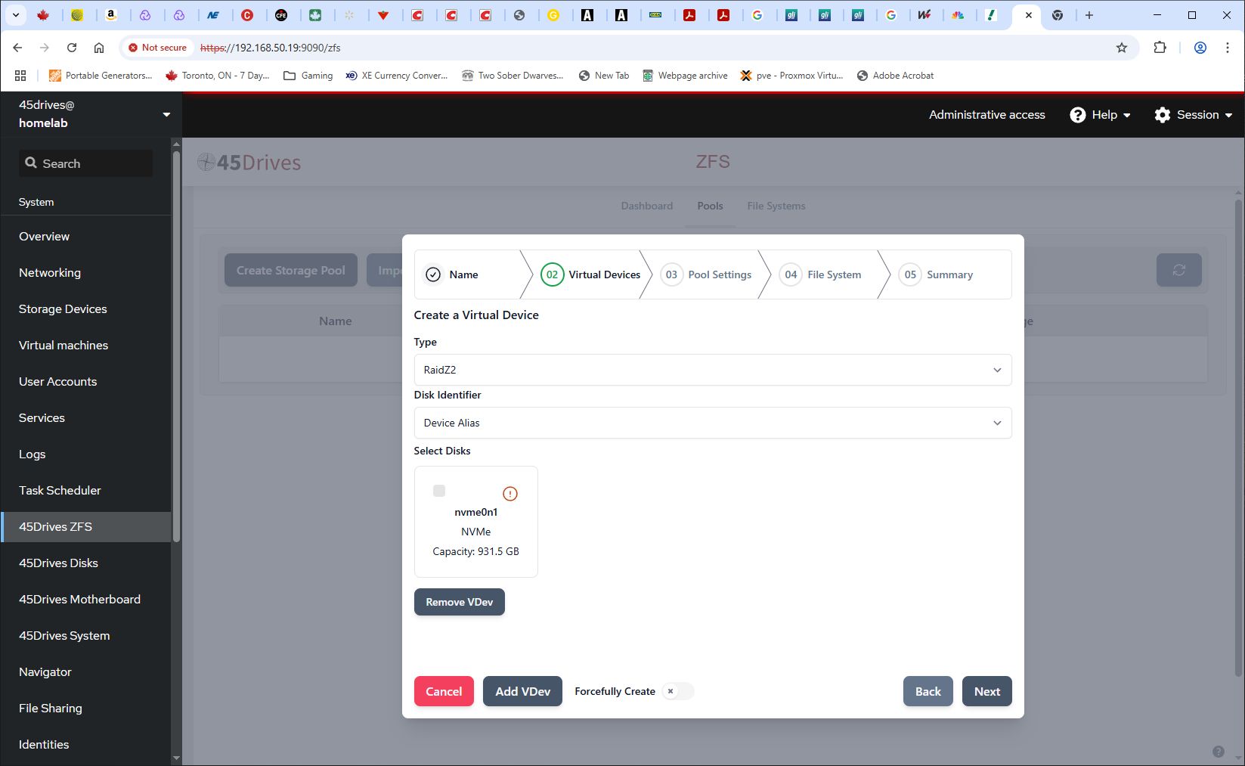The width and height of the screenshot is (1245, 766).
Task: Click the Name step checkmark icon
Action: 433,274
